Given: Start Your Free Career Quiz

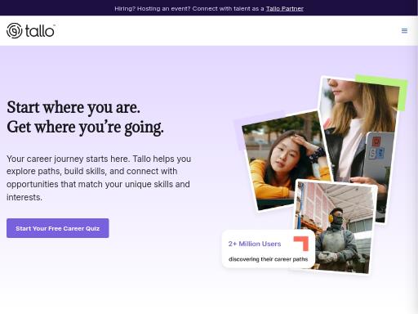Looking at the screenshot, I should click(x=58, y=228).
